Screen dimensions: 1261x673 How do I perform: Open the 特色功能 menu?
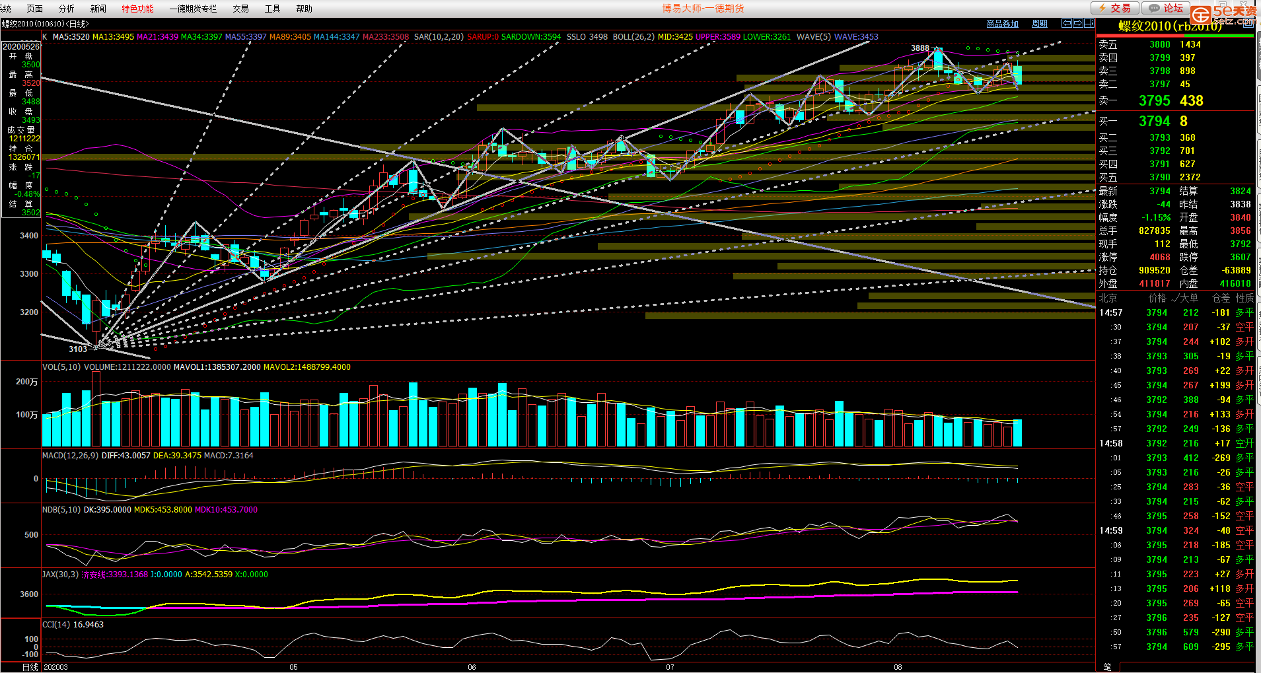137,9
